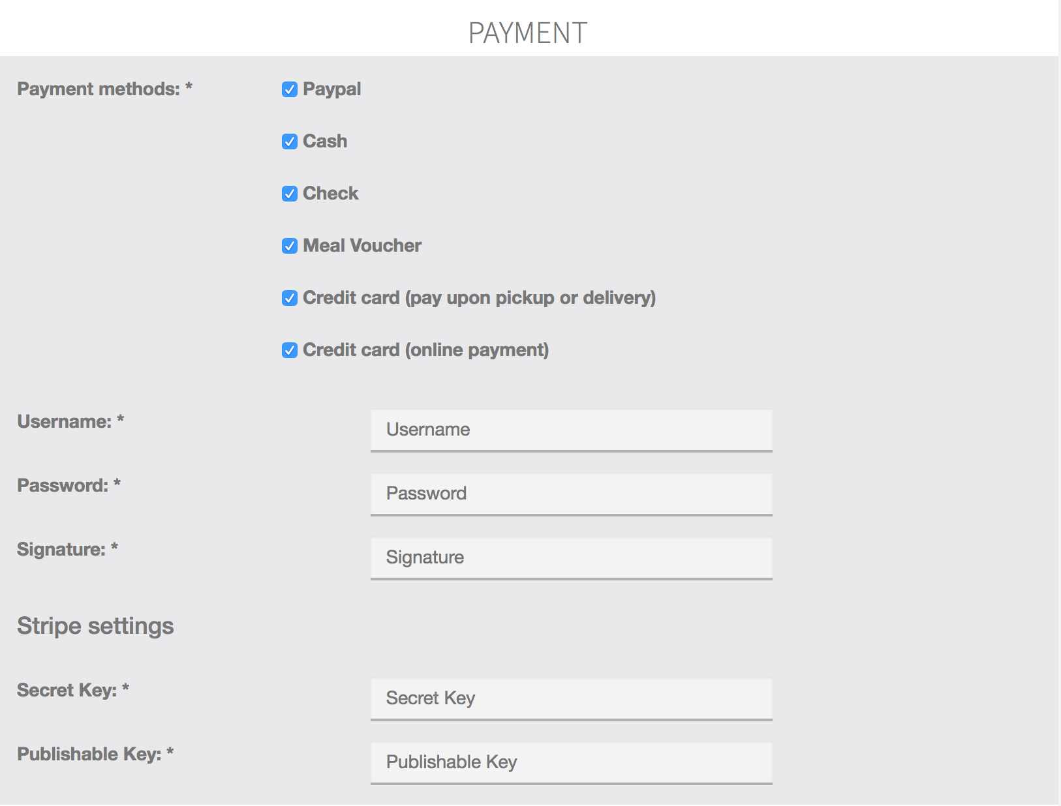The height and width of the screenshot is (806, 1061).
Task: Toggle the Cash payment checkbox
Action: [x=290, y=142]
